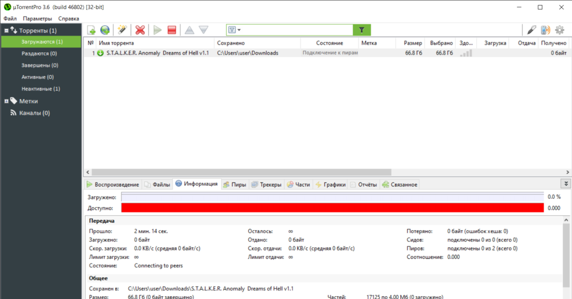This screenshot has width=572, height=299.
Task: Collapse the Торренты tree node
Action: (x=6, y=31)
